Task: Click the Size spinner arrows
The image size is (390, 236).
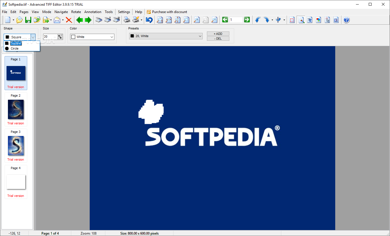Action: coord(60,37)
